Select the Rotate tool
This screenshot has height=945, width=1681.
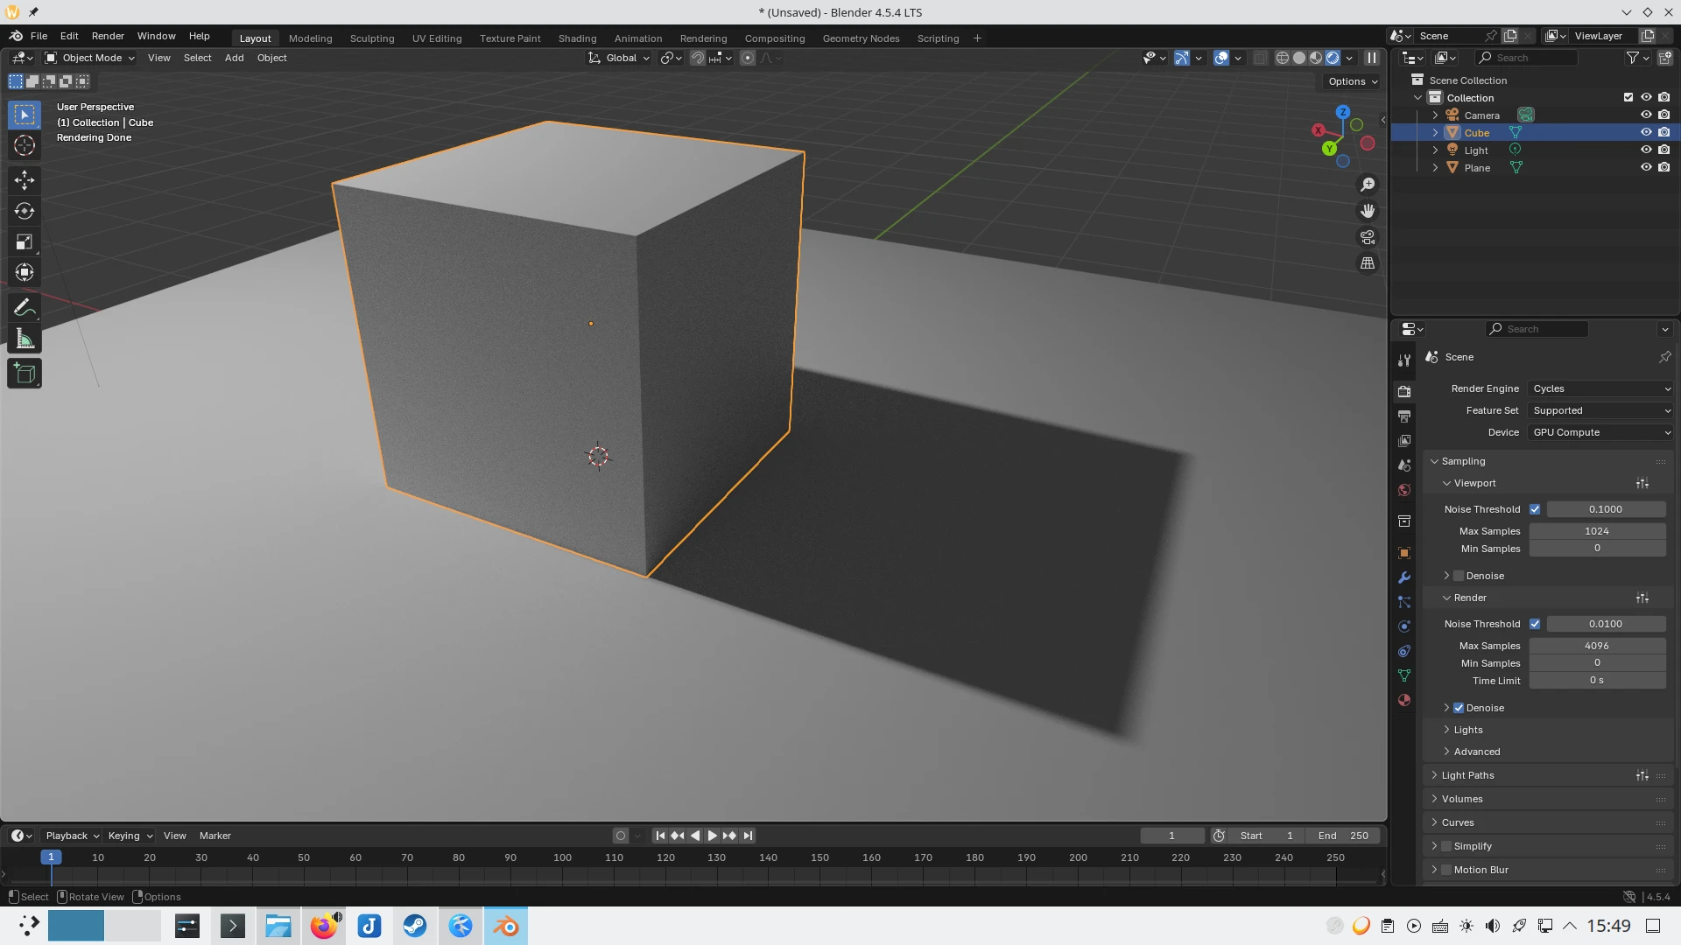(x=25, y=211)
